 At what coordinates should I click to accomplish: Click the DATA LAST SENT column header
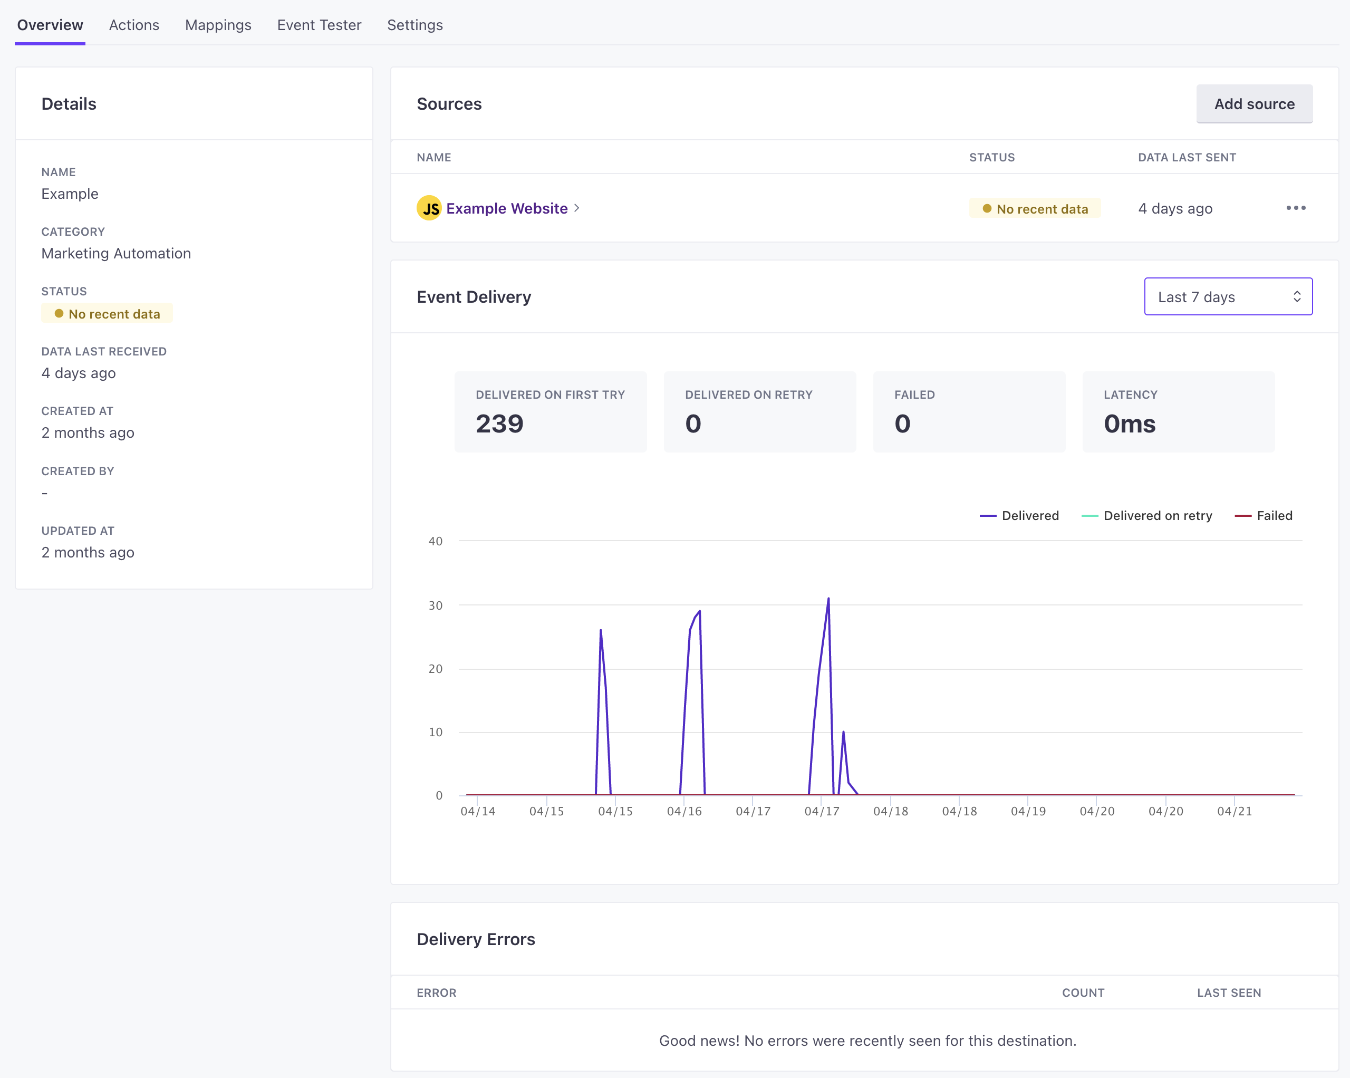click(x=1187, y=157)
